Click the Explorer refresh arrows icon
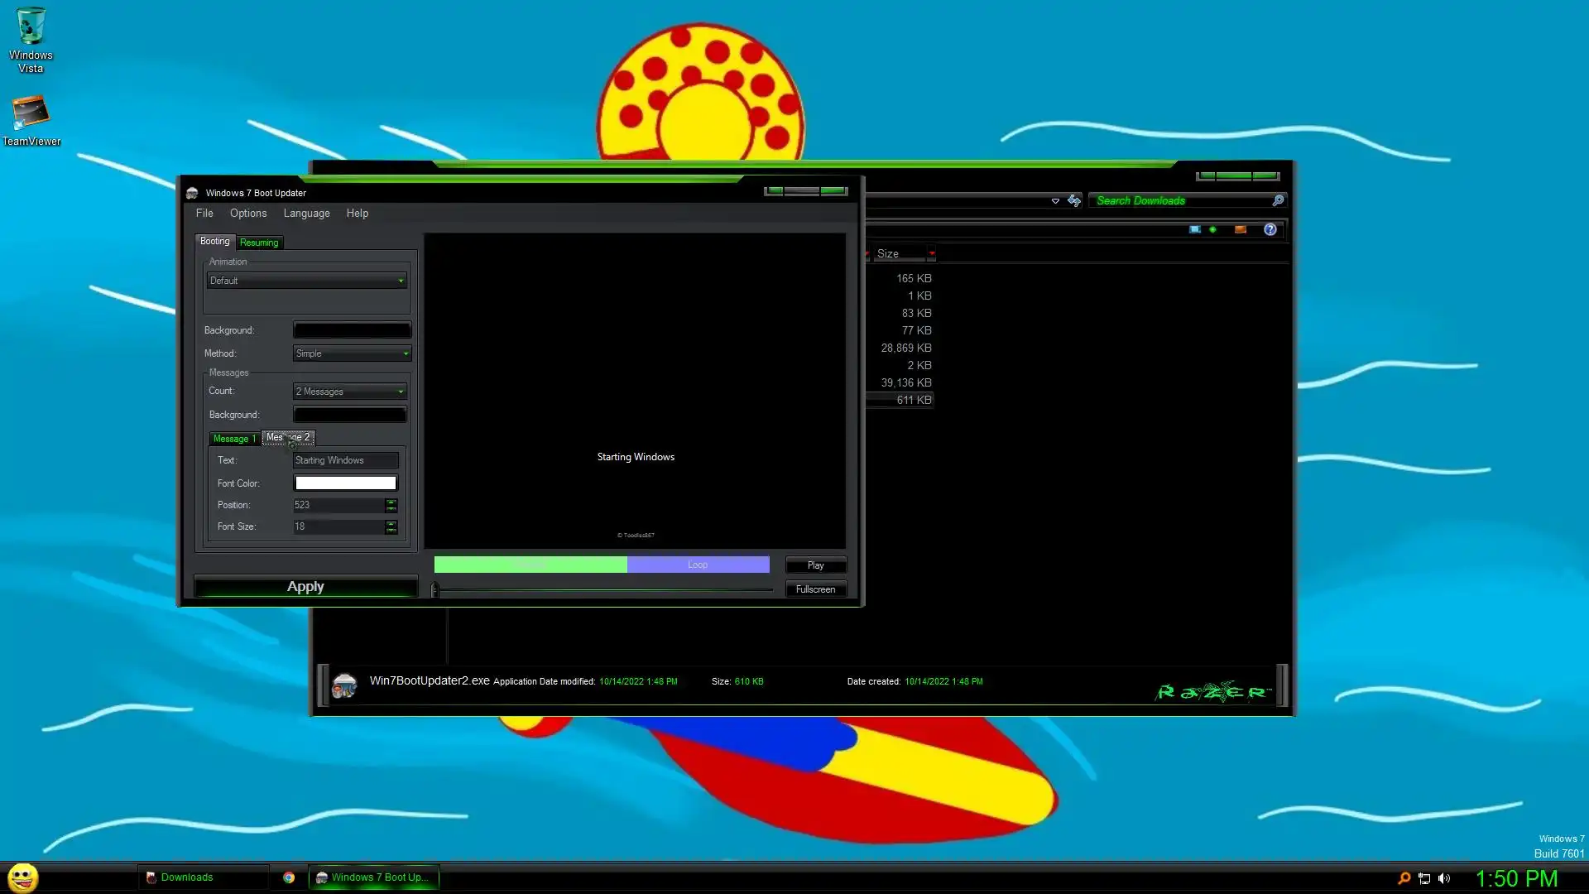Screen dimensions: 1589x894 coord(1073,200)
